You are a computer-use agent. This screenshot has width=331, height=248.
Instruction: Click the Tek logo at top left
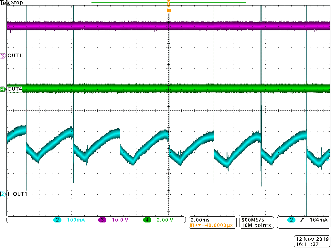pos(5,2)
